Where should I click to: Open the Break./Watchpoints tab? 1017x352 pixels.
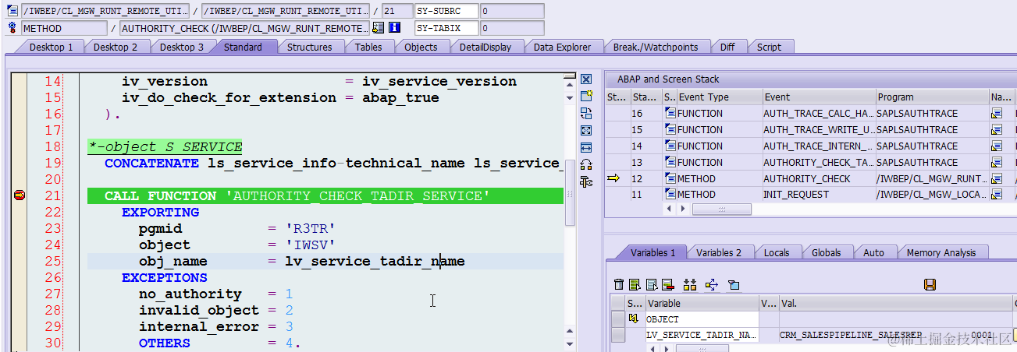click(x=656, y=47)
